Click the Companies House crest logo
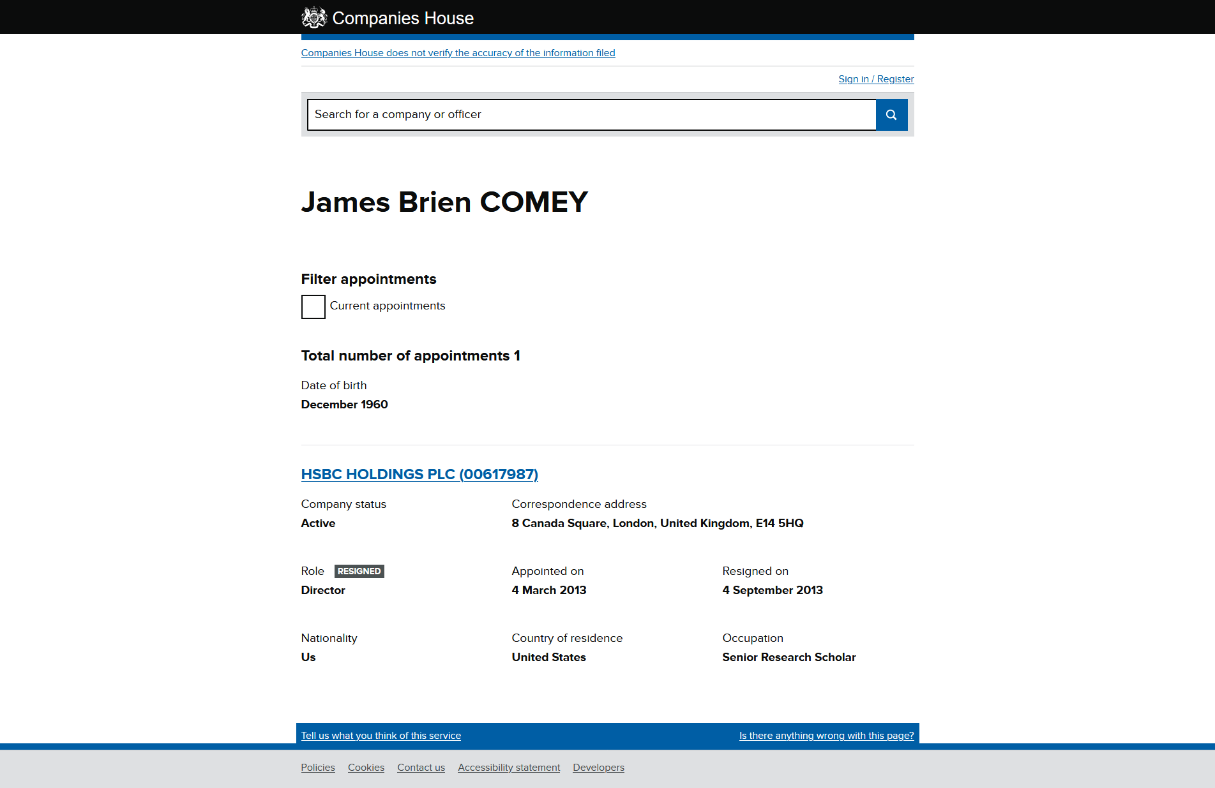 [x=313, y=17]
